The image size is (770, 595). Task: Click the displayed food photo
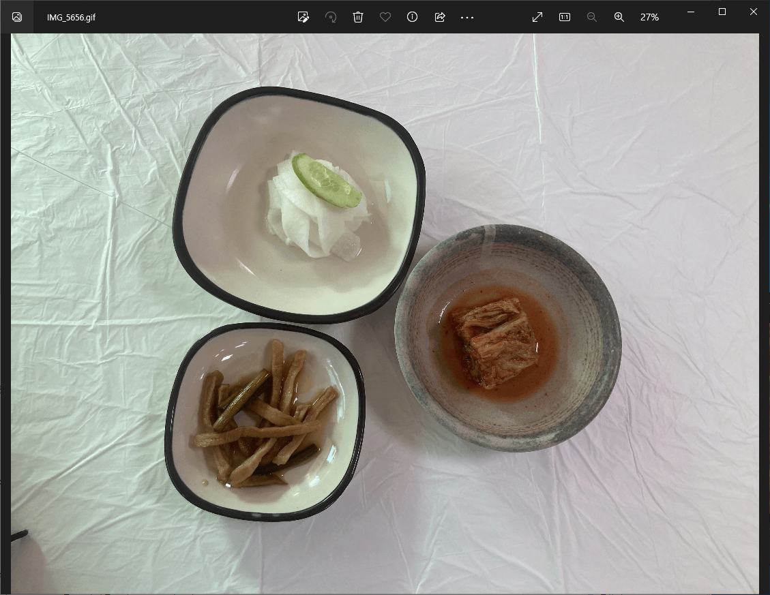385,314
